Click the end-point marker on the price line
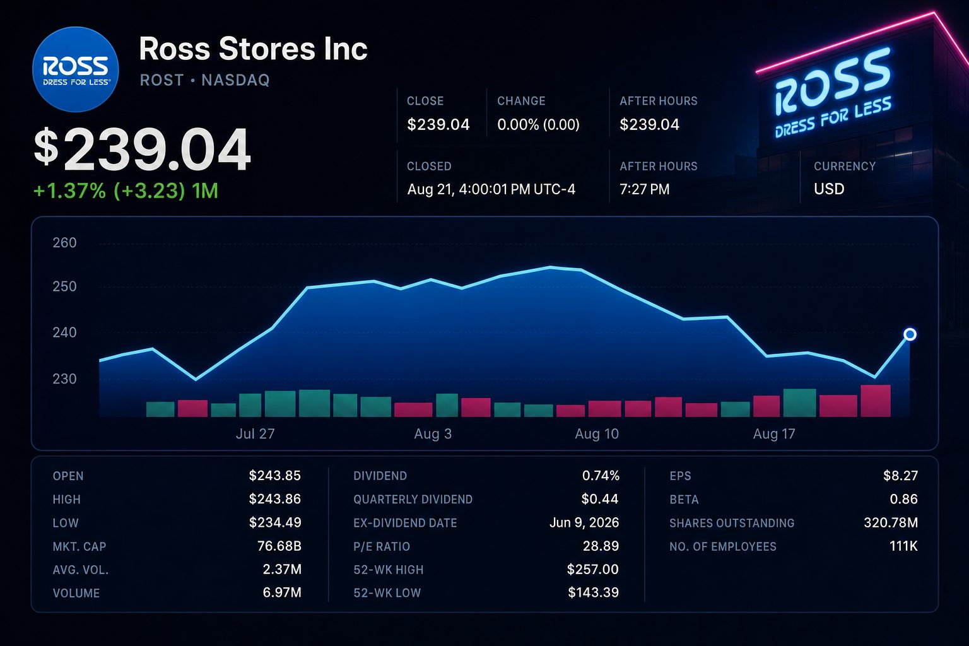 910,334
